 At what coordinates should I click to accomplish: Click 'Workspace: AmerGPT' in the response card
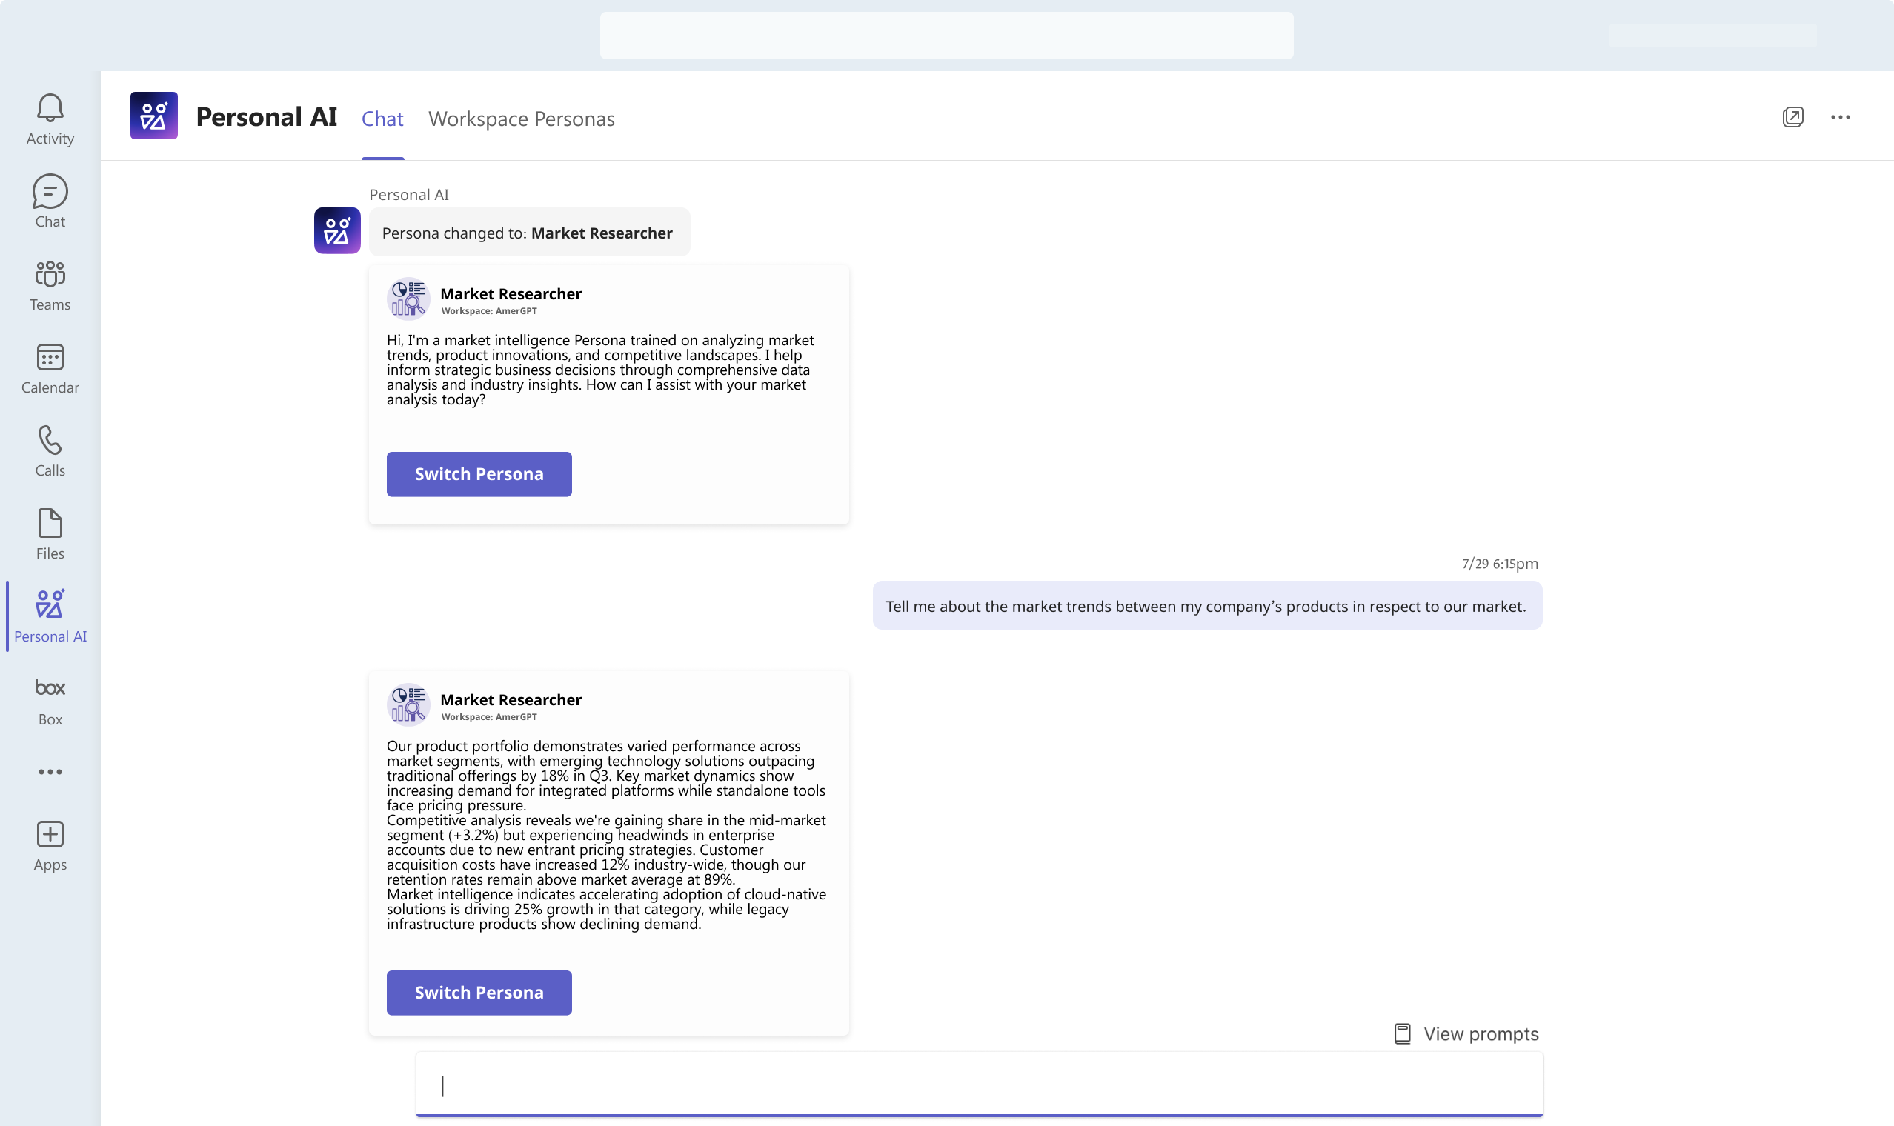pyautogui.click(x=488, y=717)
